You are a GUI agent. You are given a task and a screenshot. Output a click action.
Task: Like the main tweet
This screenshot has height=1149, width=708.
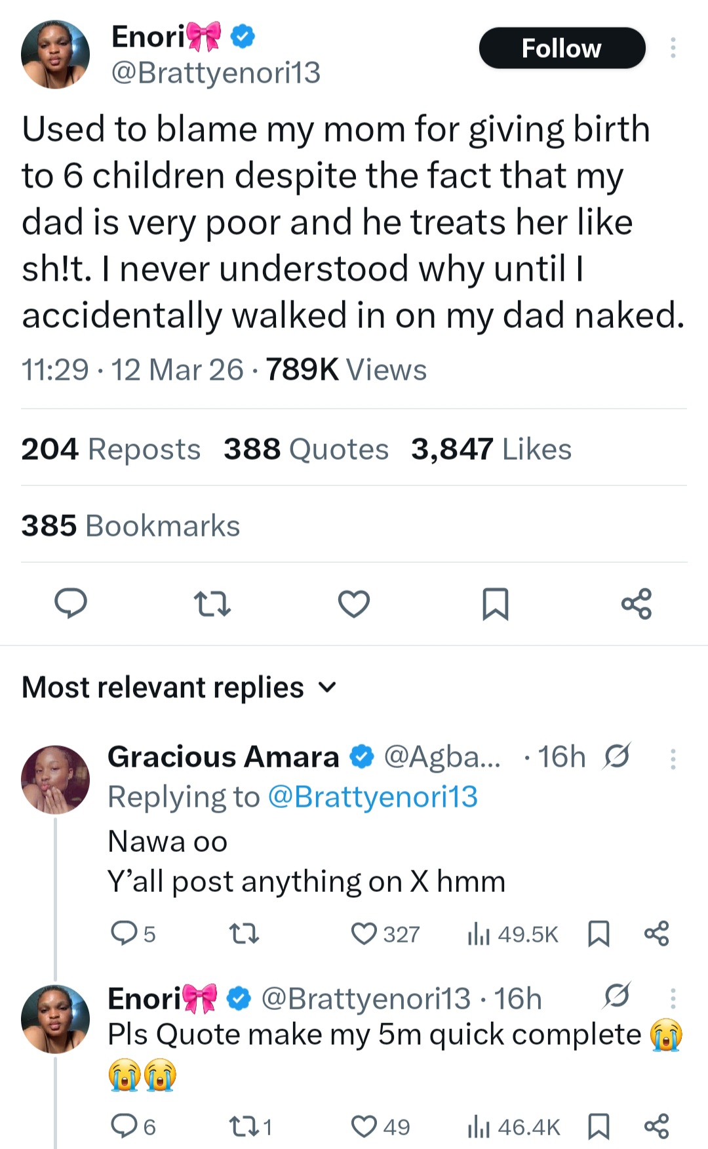point(354,605)
